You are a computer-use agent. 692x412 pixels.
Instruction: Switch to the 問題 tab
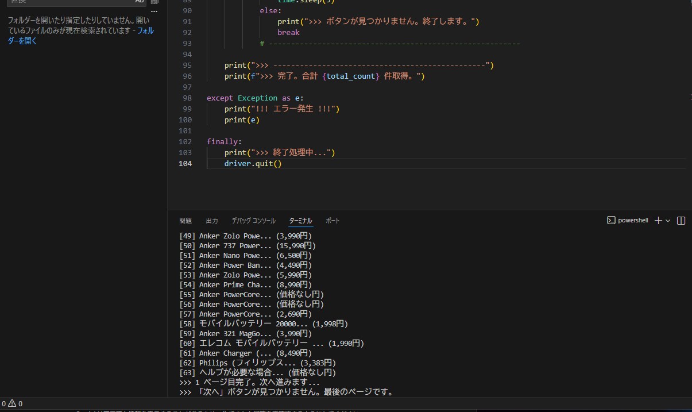[185, 221]
